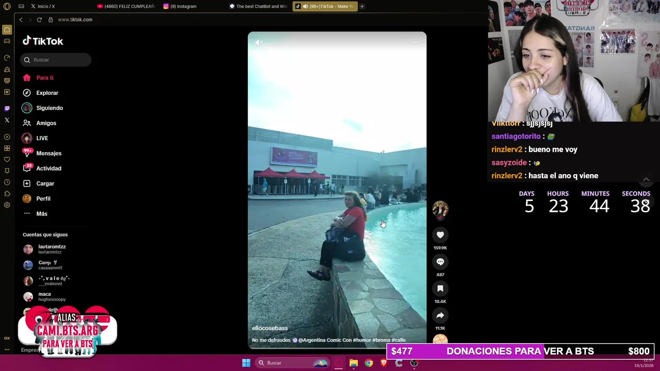
Task: Open browser history clock icon
Action: 7,182
